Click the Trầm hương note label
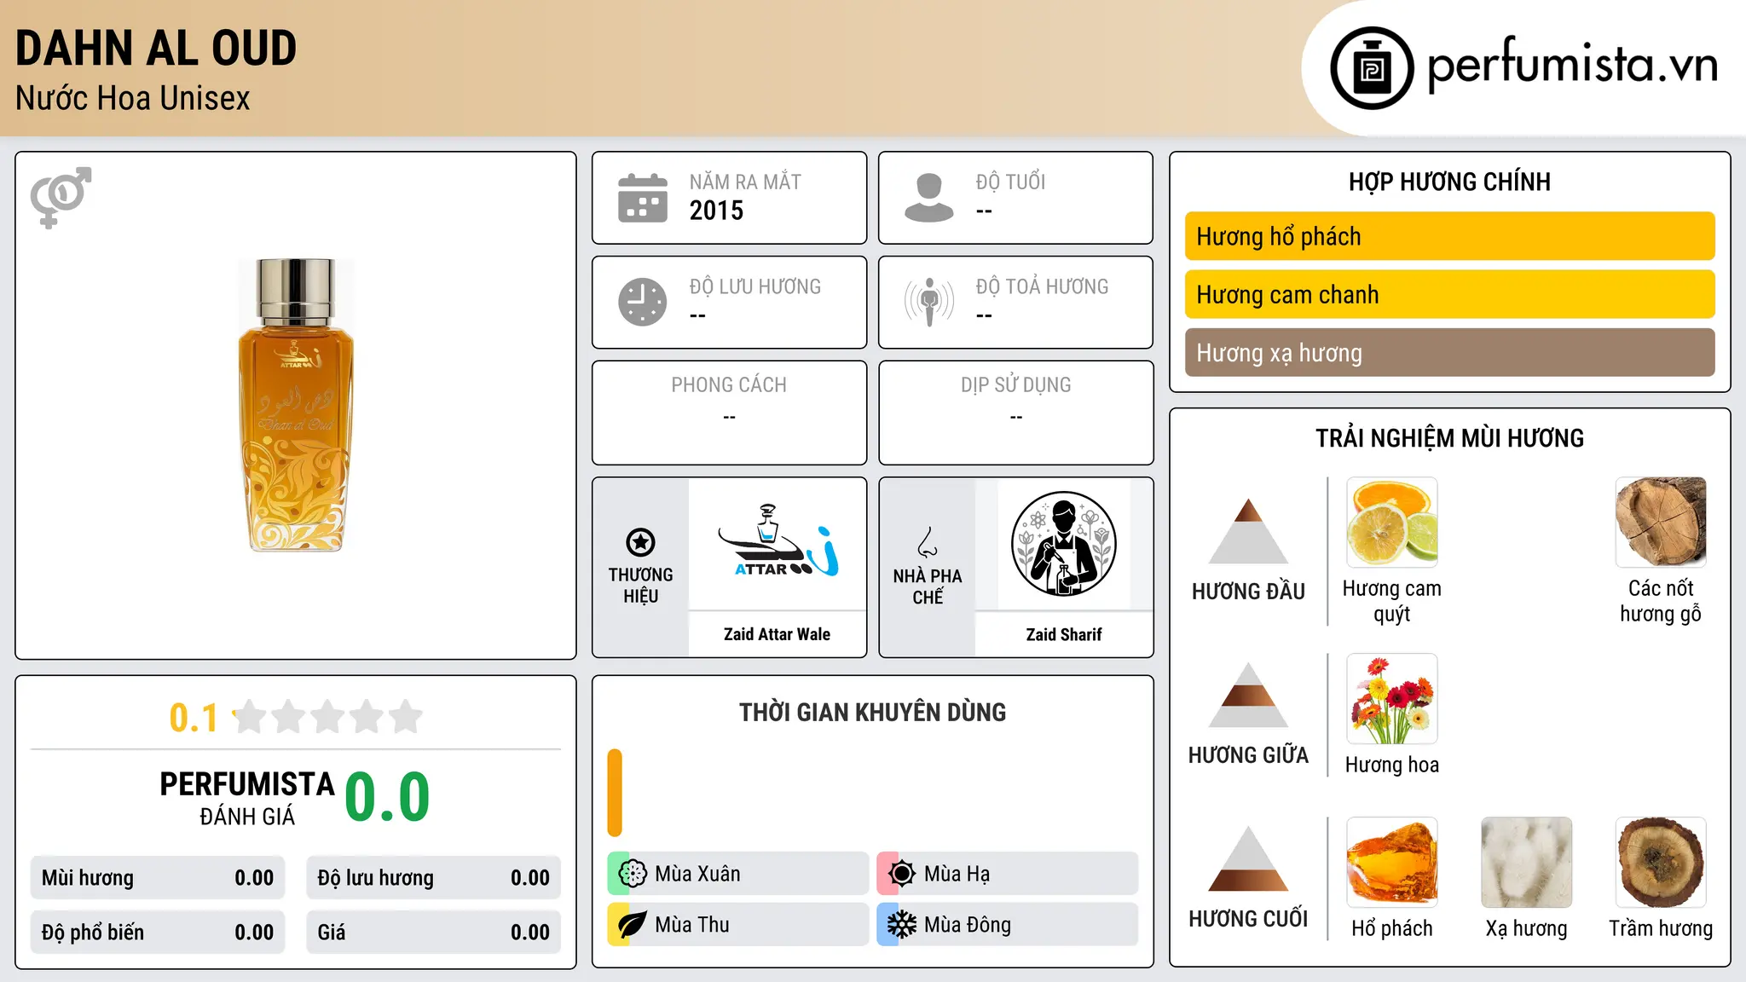This screenshot has height=982, width=1746. point(1661,928)
